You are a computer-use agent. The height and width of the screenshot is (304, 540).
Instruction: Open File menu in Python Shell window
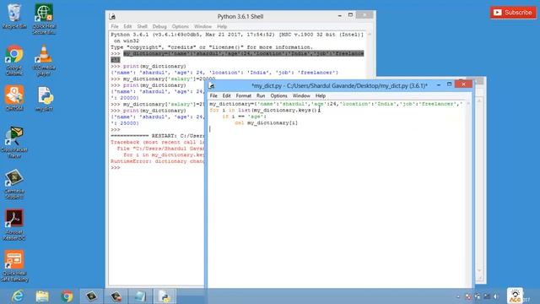click(115, 26)
